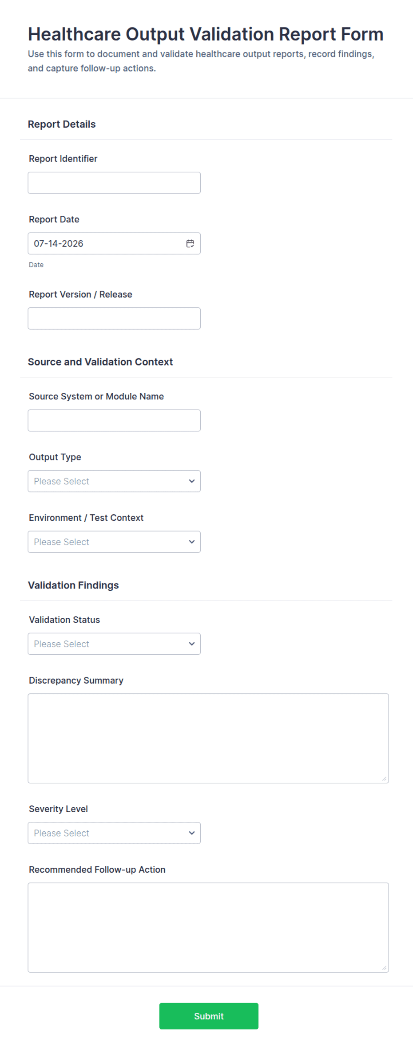Expand the Severity Level dropdown

click(x=114, y=833)
